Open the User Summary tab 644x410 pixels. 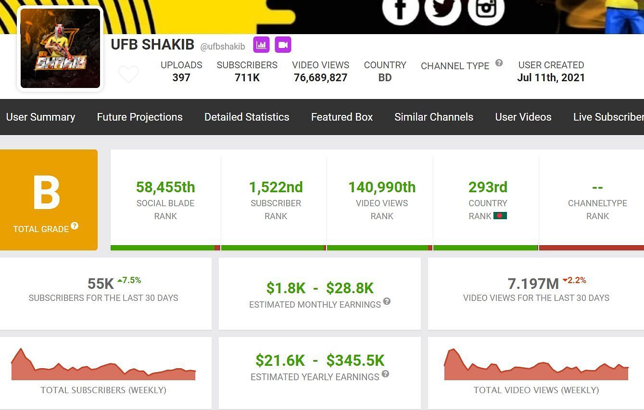click(40, 117)
